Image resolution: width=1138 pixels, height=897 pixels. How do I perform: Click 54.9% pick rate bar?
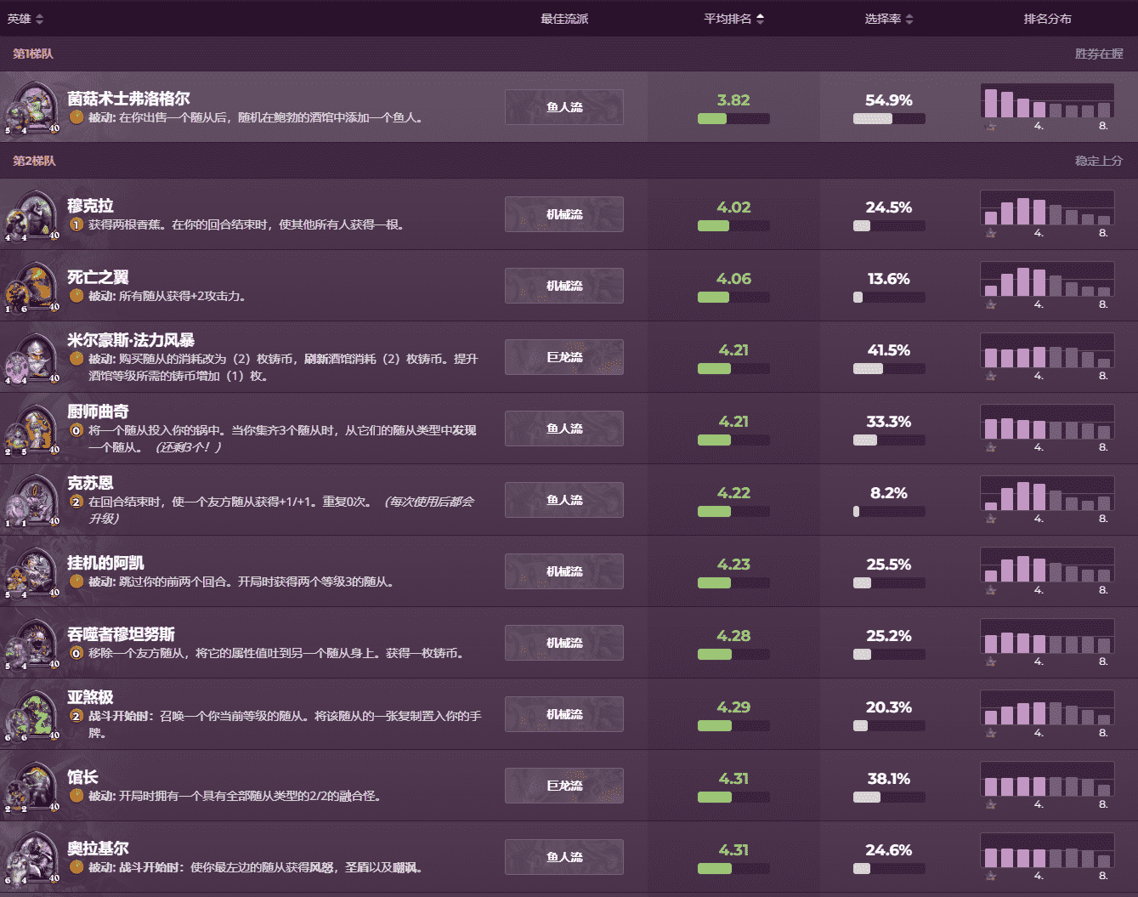coord(889,119)
